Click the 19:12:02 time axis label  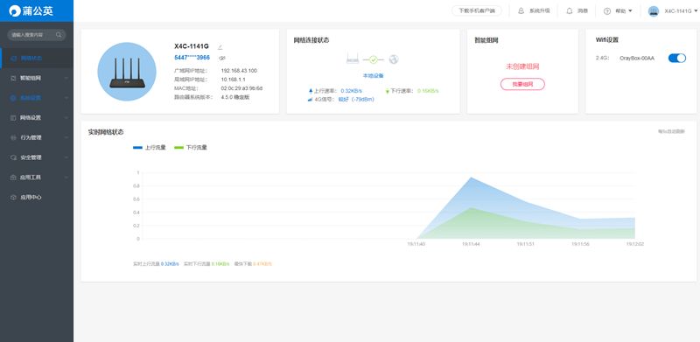click(635, 244)
